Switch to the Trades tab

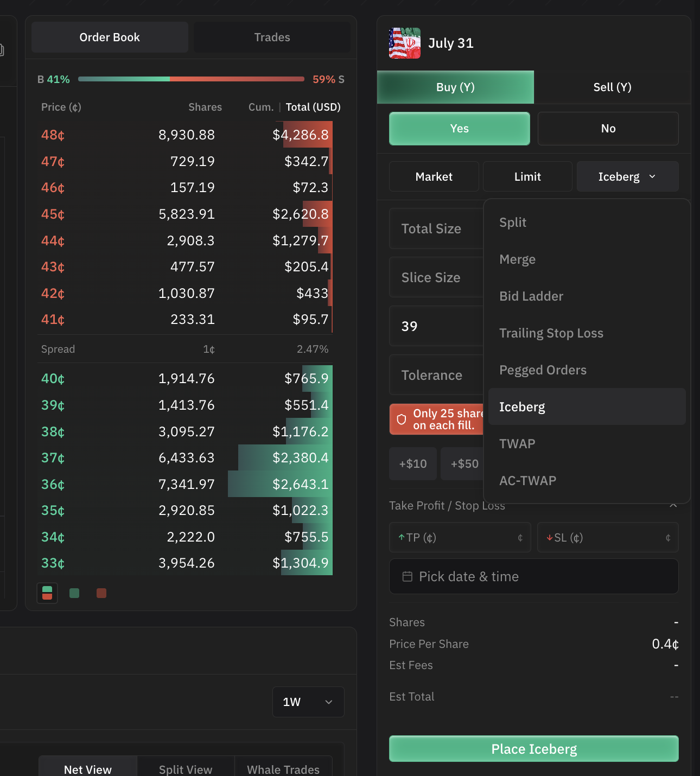tap(272, 37)
